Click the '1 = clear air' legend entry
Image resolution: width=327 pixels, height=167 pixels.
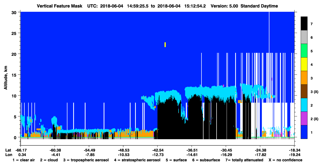24,160
